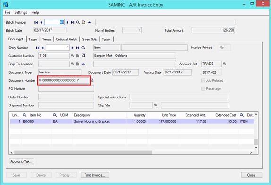Switch to the Terms tab

point(46,40)
